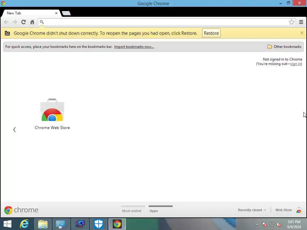Click the sad folder icon in infobar
This screenshot has width=307, height=230.
[7, 33]
